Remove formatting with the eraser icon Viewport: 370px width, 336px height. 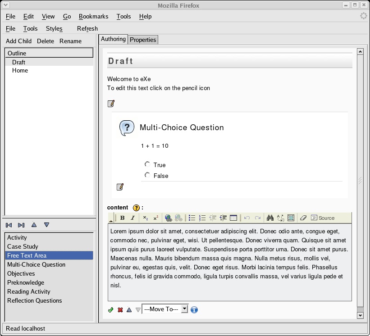pyautogui.click(x=303, y=218)
